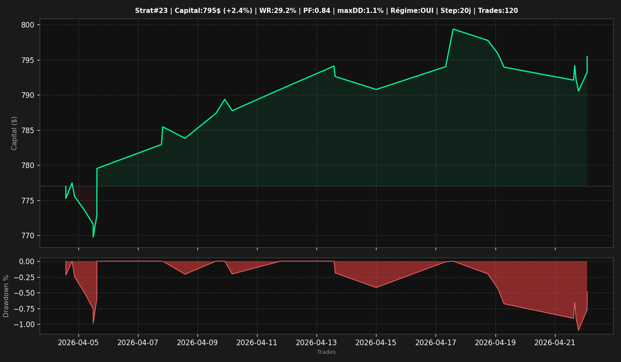Click the −0.75 drawdown axis tick

[24, 309]
